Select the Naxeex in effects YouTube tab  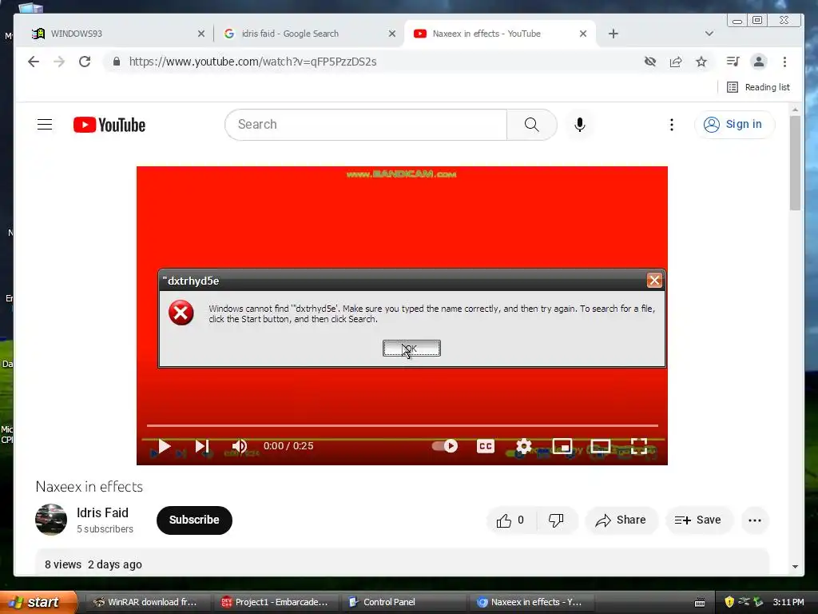pyautogui.click(x=495, y=34)
